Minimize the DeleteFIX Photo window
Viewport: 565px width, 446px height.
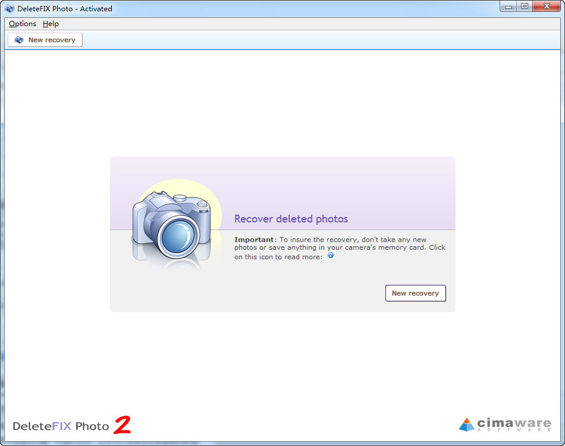point(509,7)
